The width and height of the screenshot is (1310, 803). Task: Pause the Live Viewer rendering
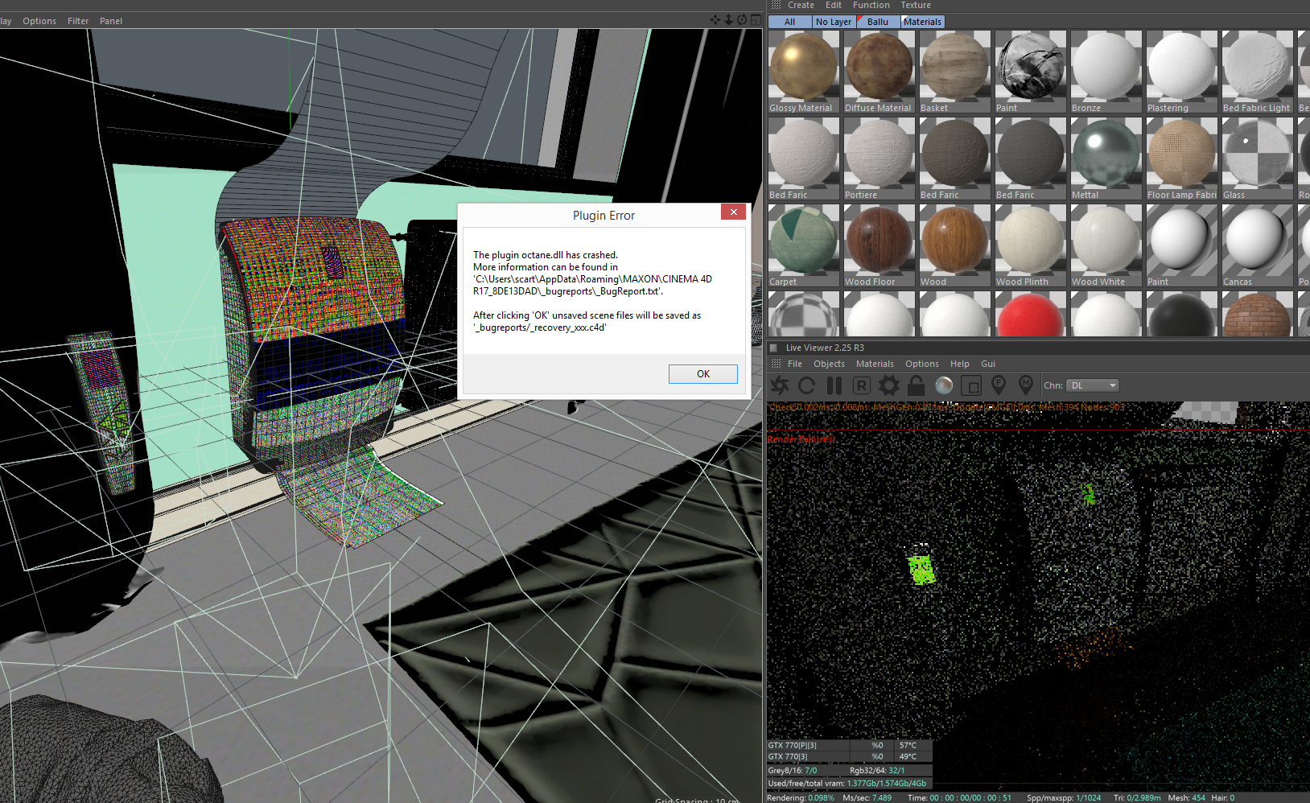point(834,385)
